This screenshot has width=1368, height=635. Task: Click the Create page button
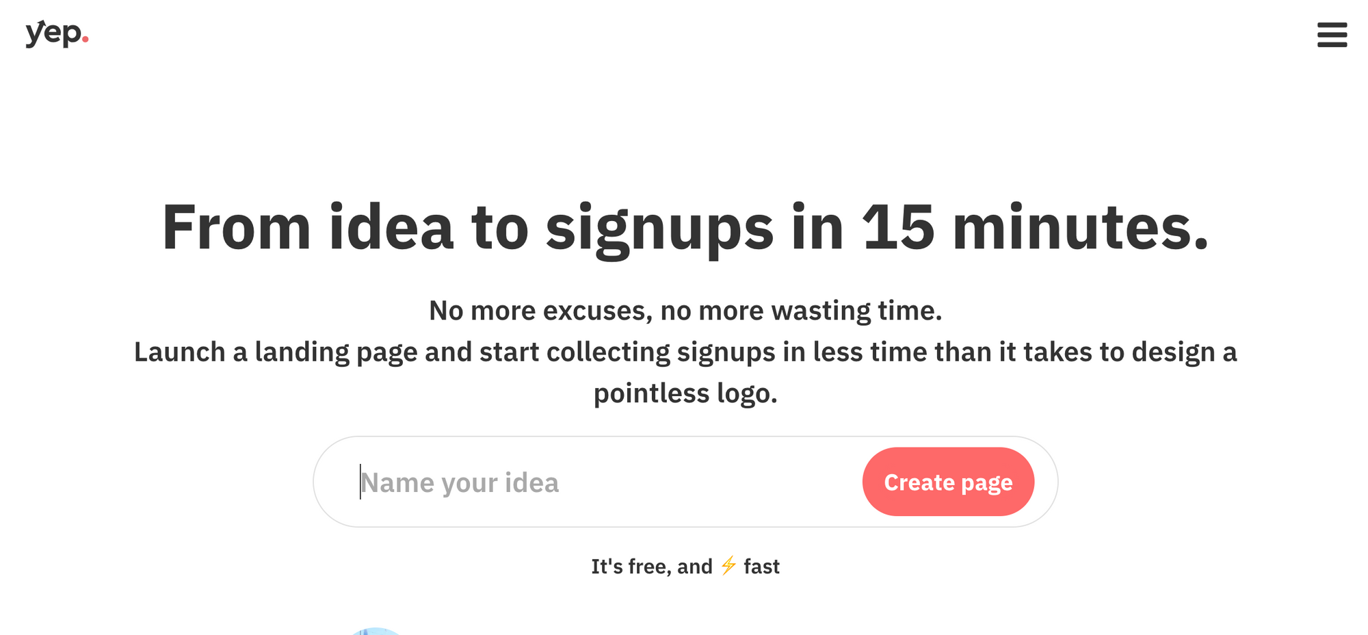pos(948,482)
